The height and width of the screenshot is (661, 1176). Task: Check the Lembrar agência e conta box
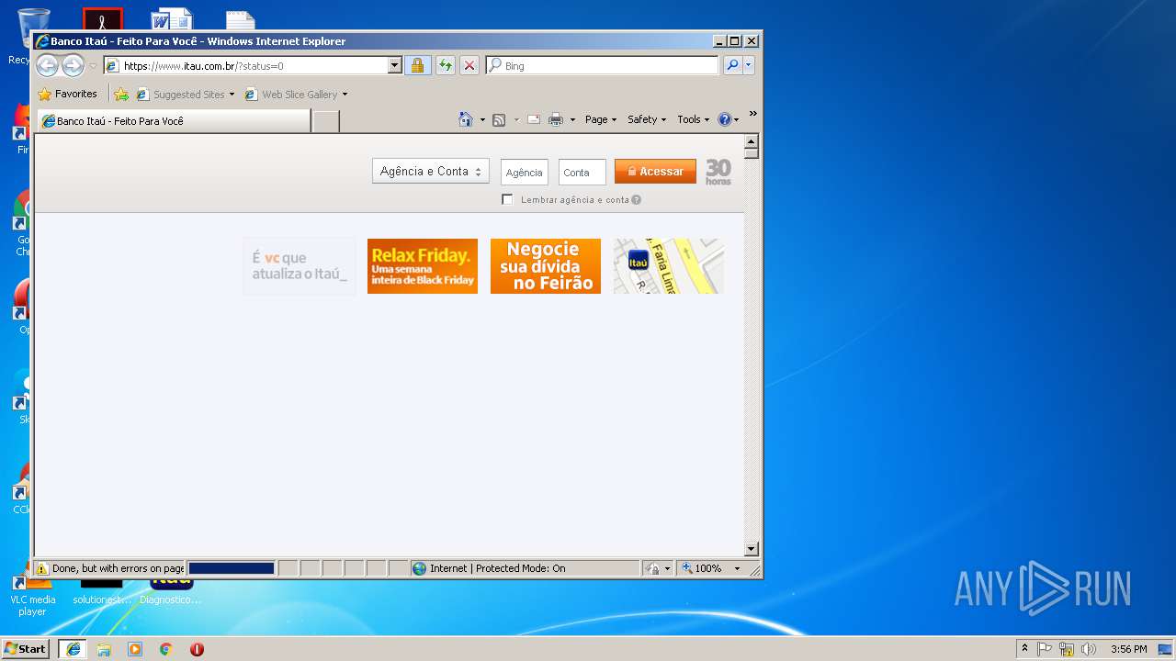[x=507, y=199]
